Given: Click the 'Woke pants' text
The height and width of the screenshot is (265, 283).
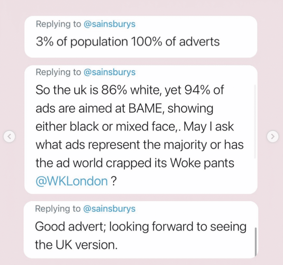Looking at the screenshot, I should [202, 163].
